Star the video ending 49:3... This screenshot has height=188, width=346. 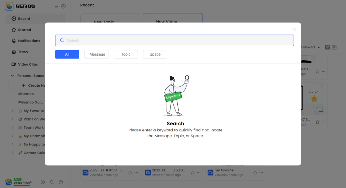coord(318,71)
